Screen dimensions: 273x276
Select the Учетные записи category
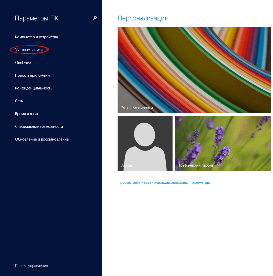[x=29, y=50]
